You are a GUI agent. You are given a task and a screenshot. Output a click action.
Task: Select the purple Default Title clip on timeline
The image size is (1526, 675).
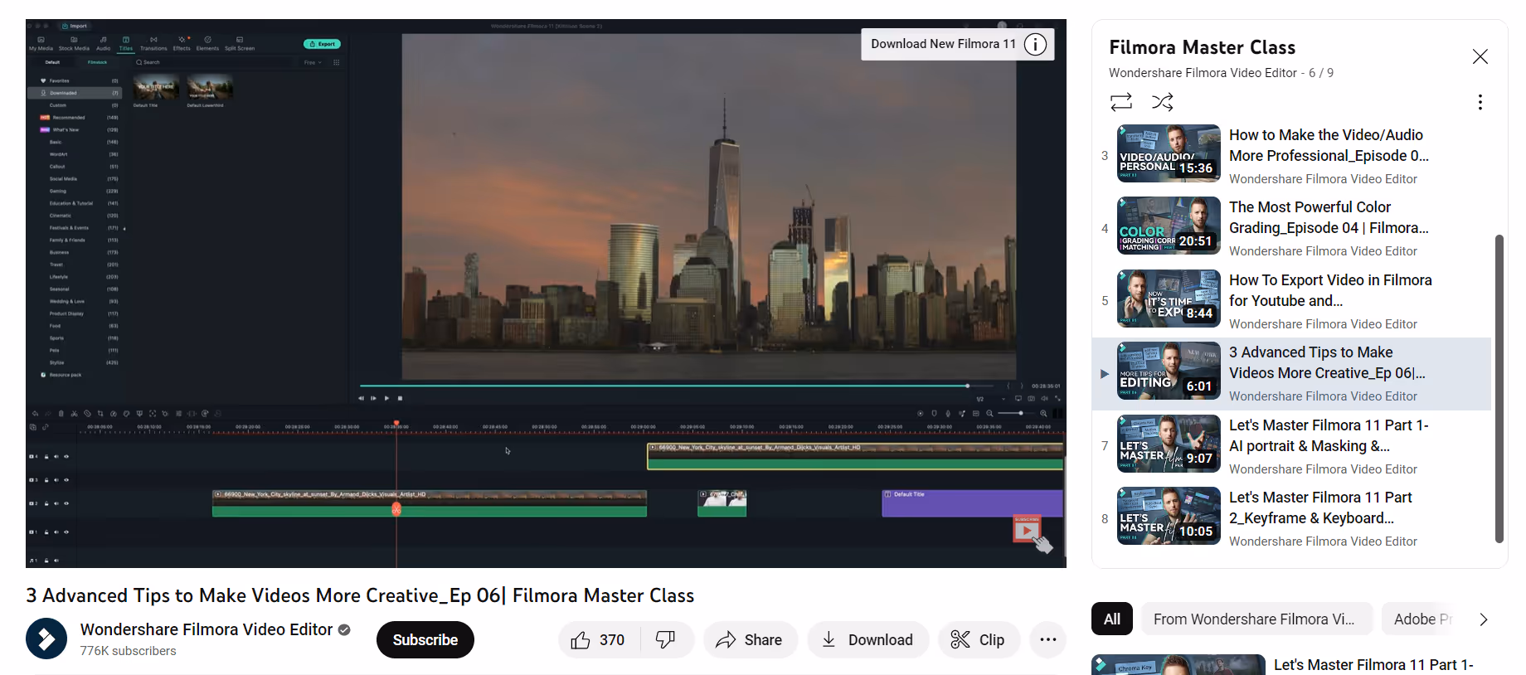tap(972, 503)
